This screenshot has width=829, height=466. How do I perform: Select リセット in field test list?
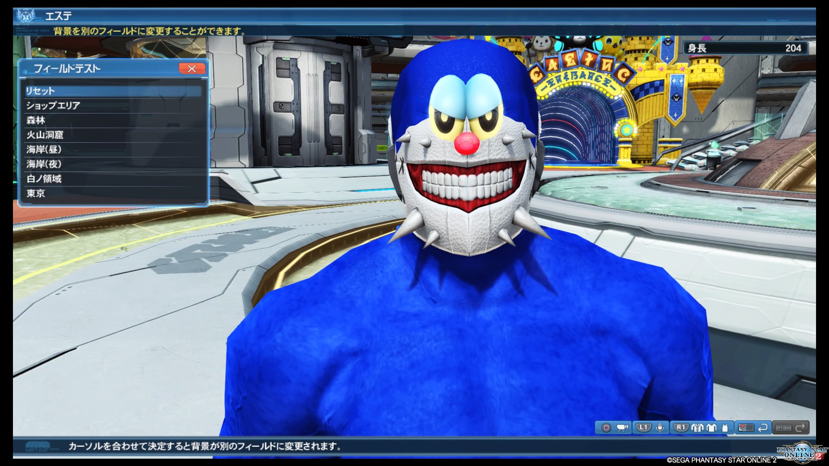pyautogui.click(x=113, y=91)
